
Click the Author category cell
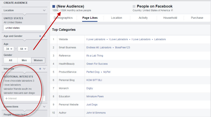[x=63, y=113]
